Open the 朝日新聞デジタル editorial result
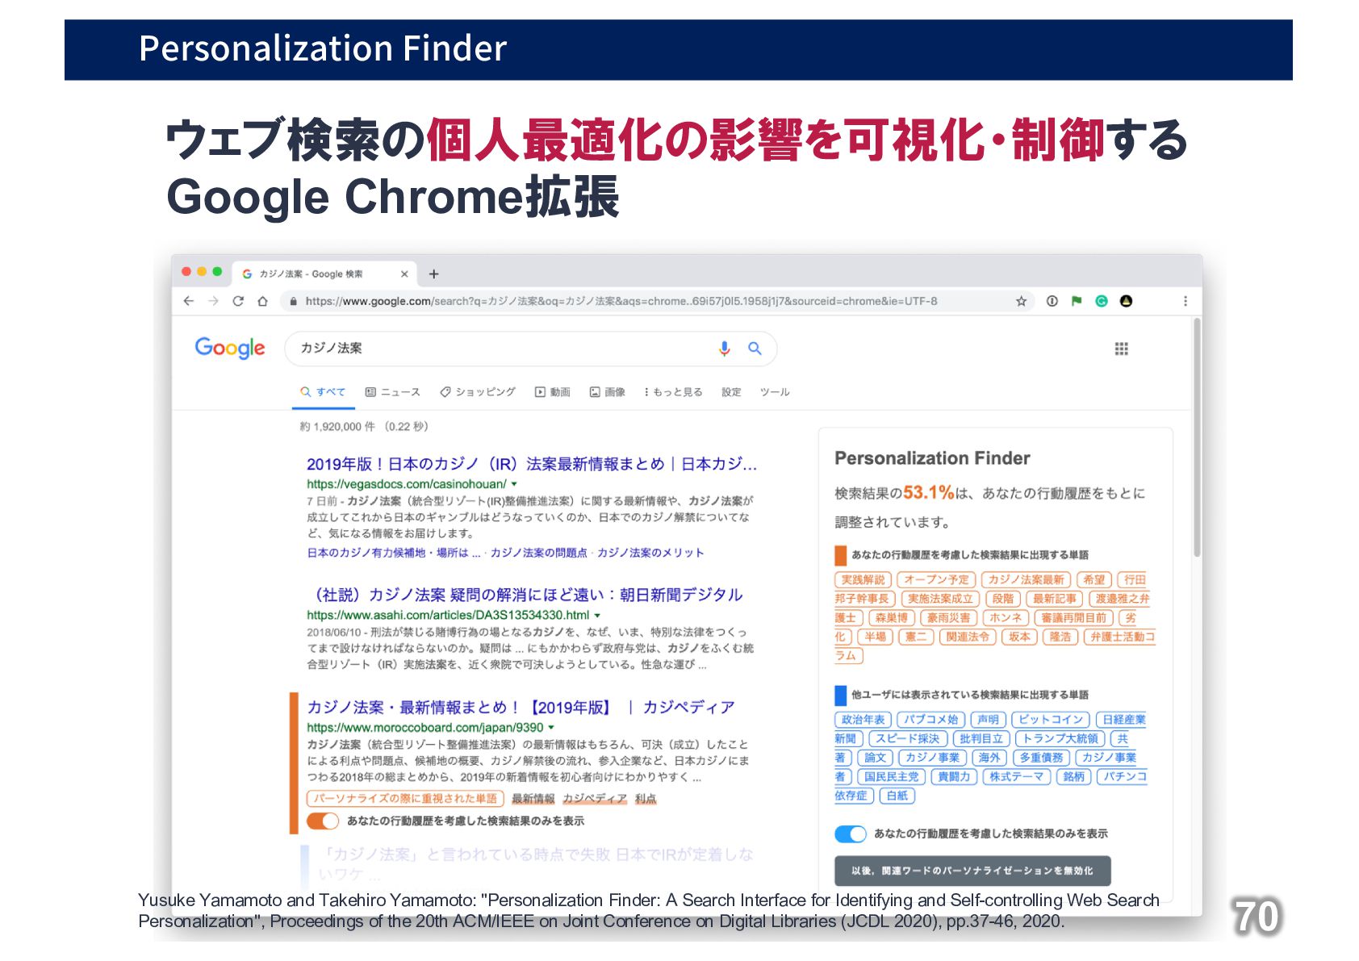Screen dimensions: 1359x961 (525, 595)
